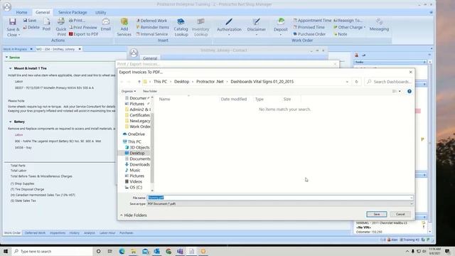
Task: Go up one folder level
Action: point(139,82)
